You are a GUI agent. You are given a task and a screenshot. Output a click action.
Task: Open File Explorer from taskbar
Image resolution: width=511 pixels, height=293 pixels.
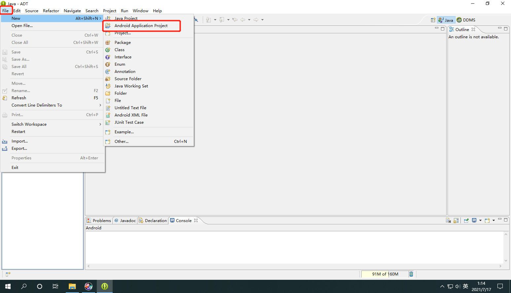[72, 286]
